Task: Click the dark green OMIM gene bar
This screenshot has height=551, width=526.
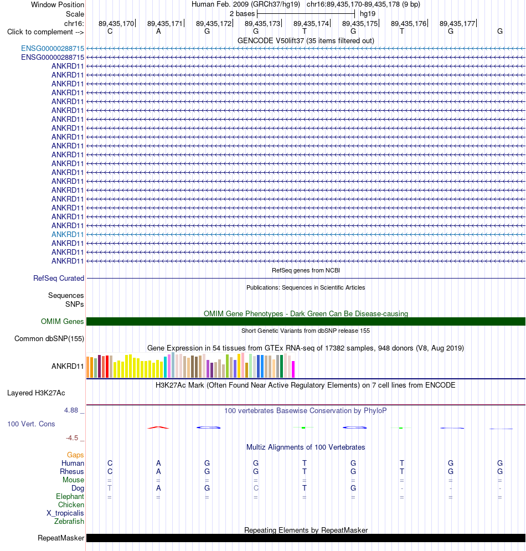Action: [x=306, y=322]
